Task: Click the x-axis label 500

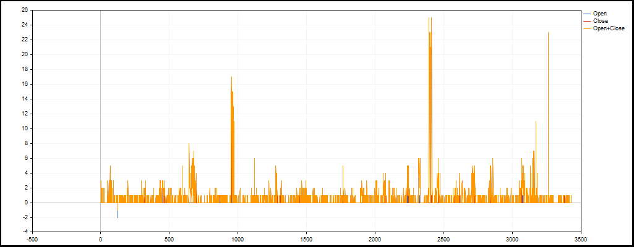Action: (x=169, y=238)
